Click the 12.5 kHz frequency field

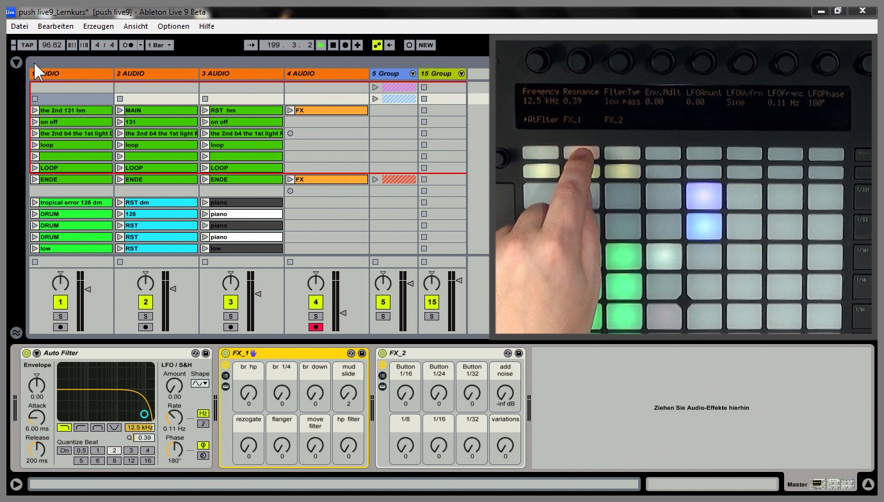(140, 427)
